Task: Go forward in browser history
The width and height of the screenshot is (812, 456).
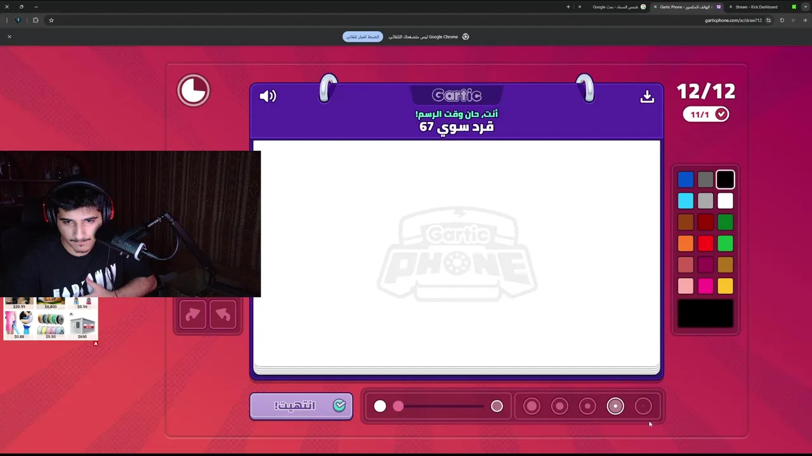Action: [793, 20]
